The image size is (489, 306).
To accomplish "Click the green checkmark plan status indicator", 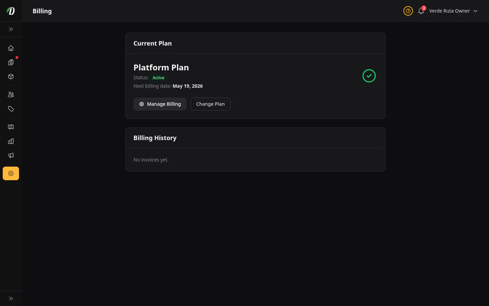I will (369, 76).
